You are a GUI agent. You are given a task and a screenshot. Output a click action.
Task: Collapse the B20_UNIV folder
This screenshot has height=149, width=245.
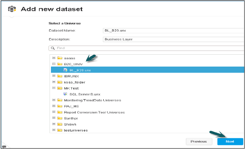click(x=54, y=64)
